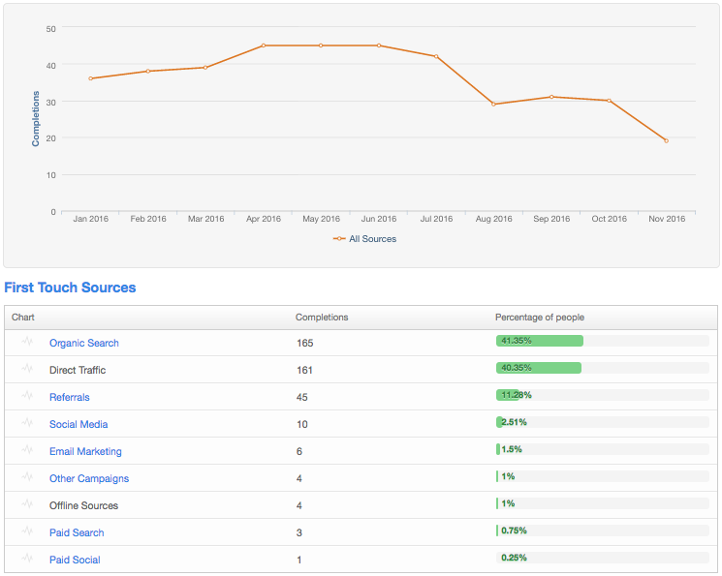
Task: Click the Social Media link
Action: click(x=78, y=424)
